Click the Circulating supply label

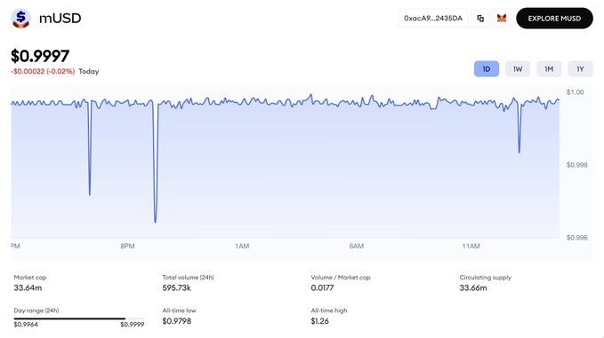[x=486, y=278]
